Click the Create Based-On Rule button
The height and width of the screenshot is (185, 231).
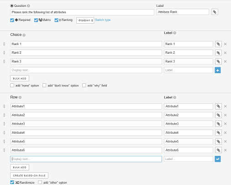click(29, 175)
